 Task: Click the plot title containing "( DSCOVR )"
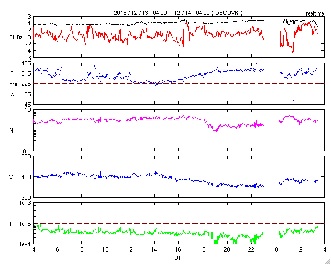(178, 13)
